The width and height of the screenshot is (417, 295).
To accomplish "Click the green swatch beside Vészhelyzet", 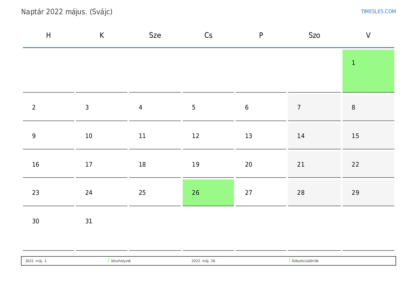I will point(108,261).
